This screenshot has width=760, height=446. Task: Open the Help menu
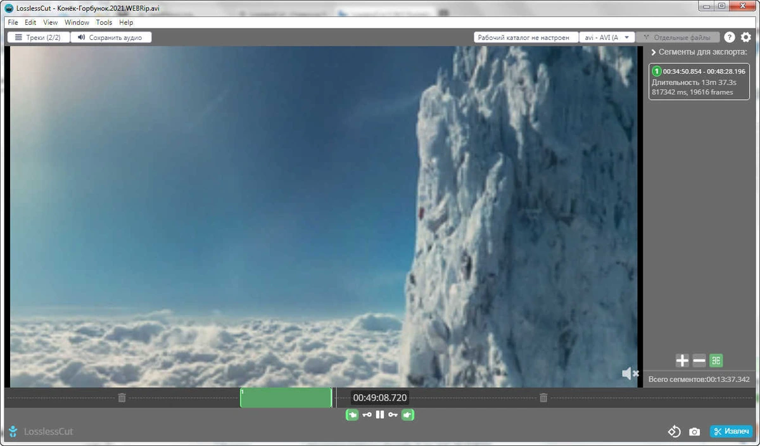126,22
